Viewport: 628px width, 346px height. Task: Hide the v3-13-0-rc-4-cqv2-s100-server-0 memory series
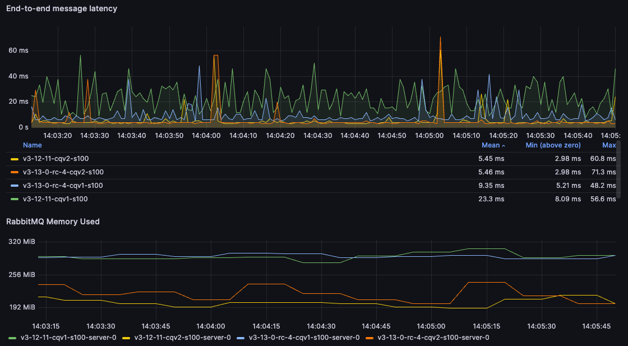(x=432, y=338)
